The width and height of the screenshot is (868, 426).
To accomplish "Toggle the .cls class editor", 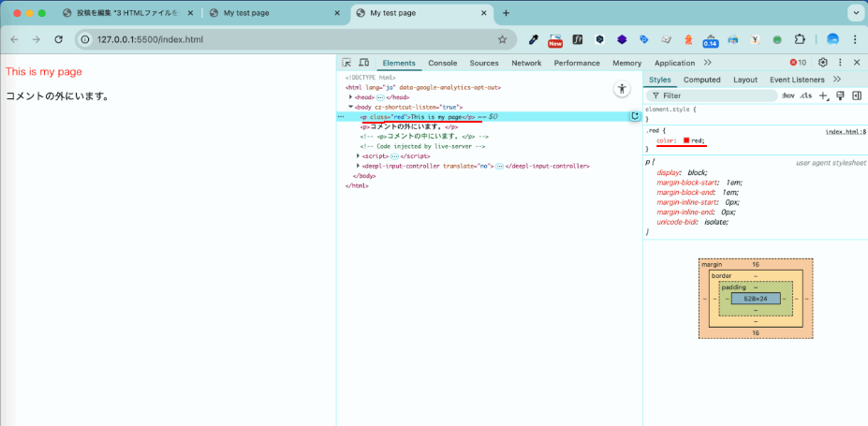I will 805,95.
